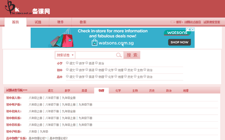Click the magnifier icon in search box
The image size is (225, 140).
119,55
